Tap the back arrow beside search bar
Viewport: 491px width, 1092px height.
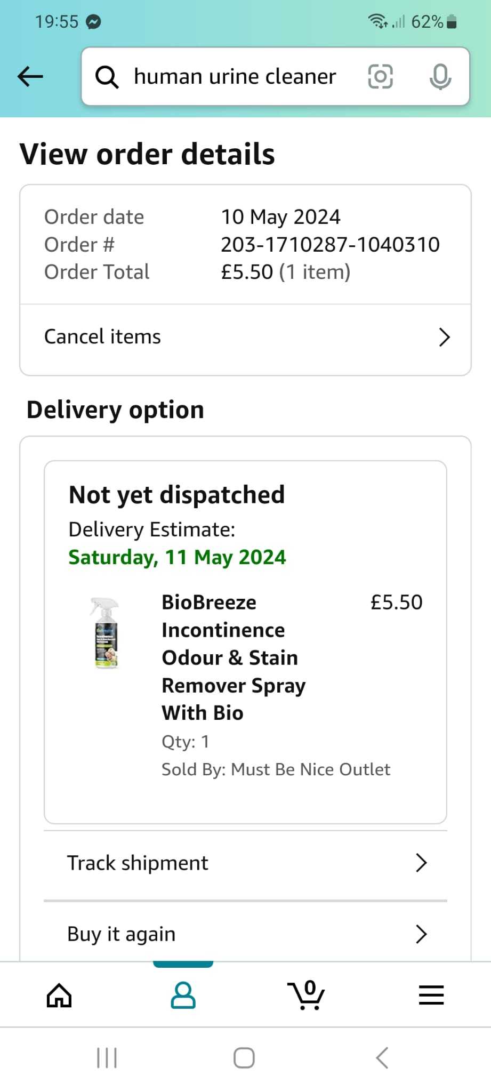(x=30, y=76)
